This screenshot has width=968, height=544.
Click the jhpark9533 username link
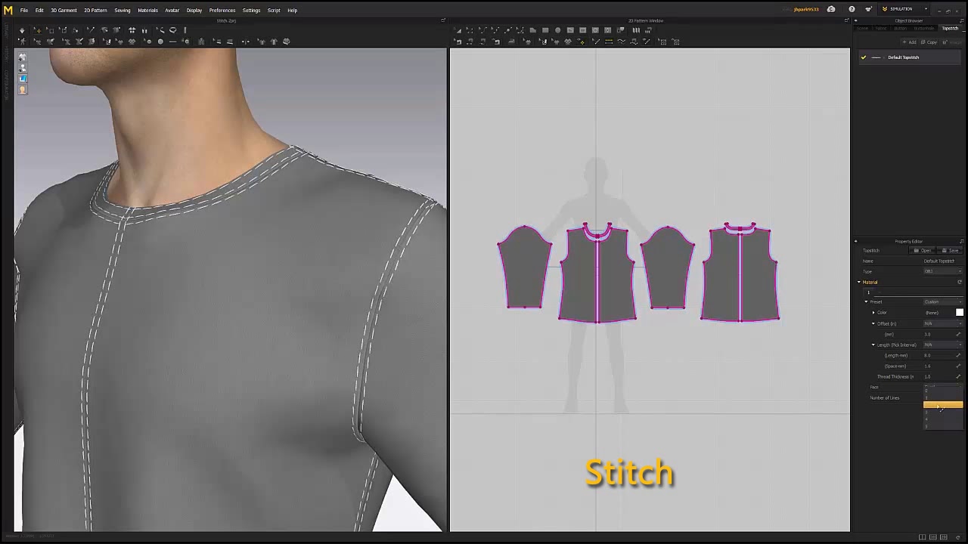pyautogui.click(x=806, y=9)
